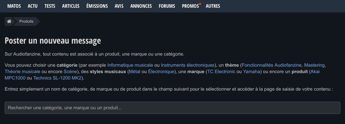The height and width of the screenshot is (124, 345).
Task: Go to ANNONCES in the top bar
Action: pos(141,6)
